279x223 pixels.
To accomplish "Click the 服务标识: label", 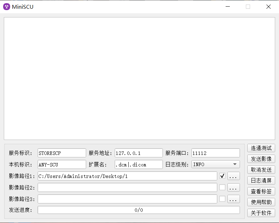I will 21,153.
